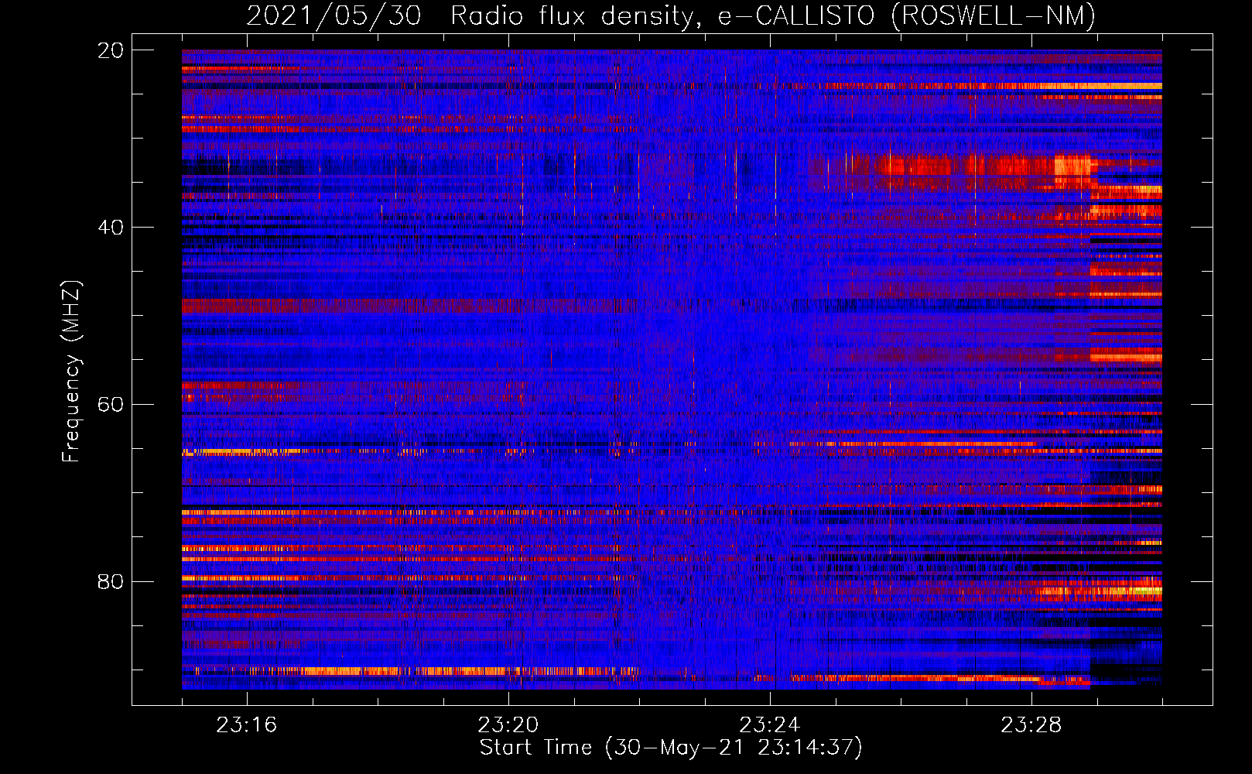1252x774 pixels.
Task: Select the Frequency (MHZ) axis label
Action: pos(71,372)
